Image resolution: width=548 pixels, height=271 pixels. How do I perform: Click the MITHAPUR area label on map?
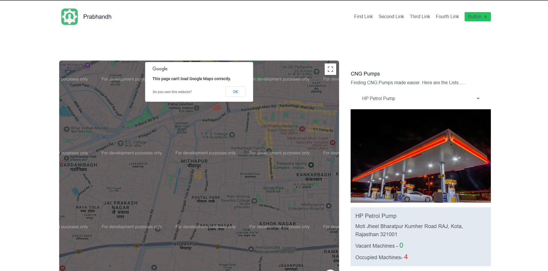194,163
